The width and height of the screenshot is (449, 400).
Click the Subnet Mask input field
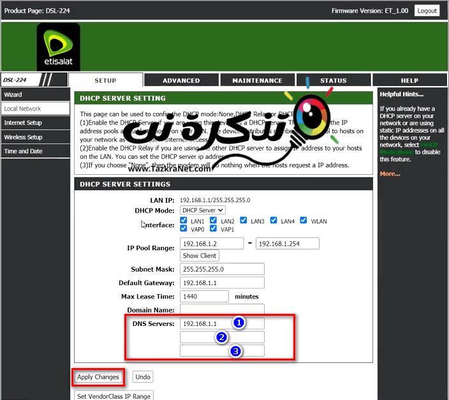click(x=222, y=269)
